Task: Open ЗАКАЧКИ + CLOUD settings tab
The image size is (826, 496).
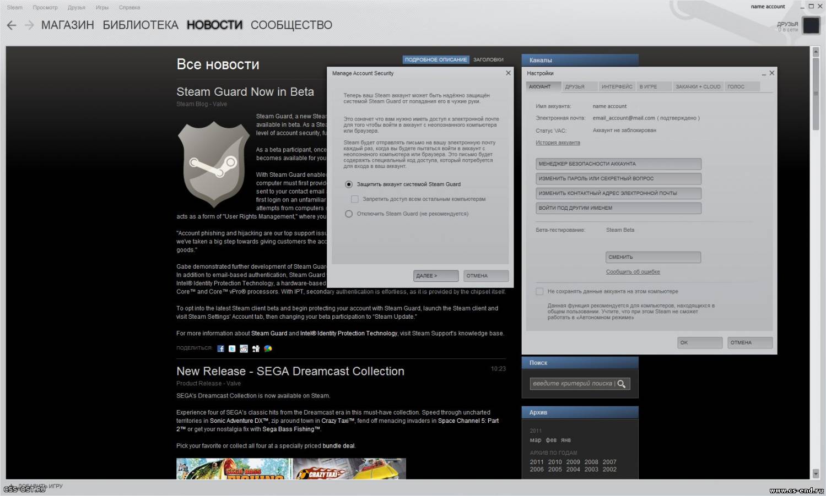Action: pyautogui.click(x=698, y=86)
